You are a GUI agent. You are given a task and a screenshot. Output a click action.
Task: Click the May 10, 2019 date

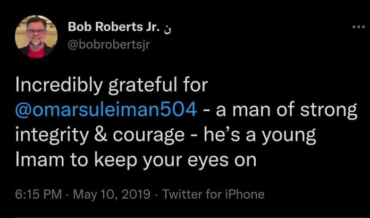pyautogui.click(x=112, y=195)
